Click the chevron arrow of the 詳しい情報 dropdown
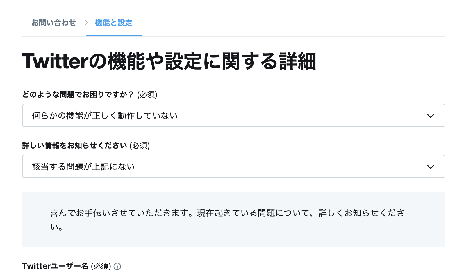This screenshot has height=275, width=464. 431,167
